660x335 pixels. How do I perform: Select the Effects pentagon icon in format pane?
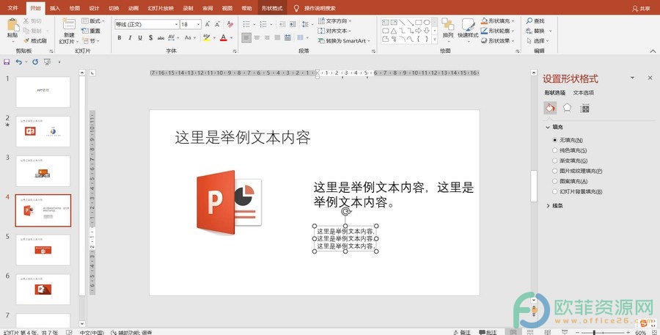coord(567,108)
